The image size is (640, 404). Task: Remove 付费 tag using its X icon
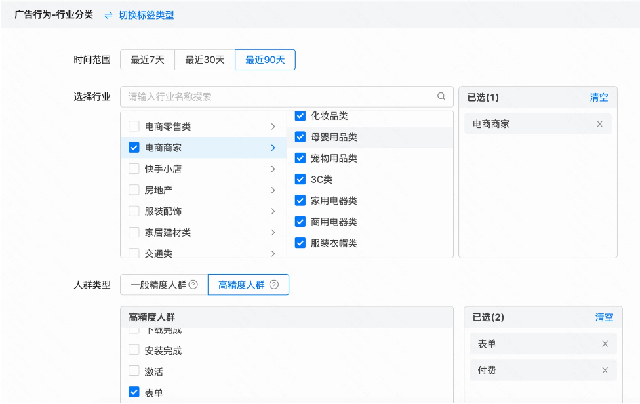pos(605,370)
